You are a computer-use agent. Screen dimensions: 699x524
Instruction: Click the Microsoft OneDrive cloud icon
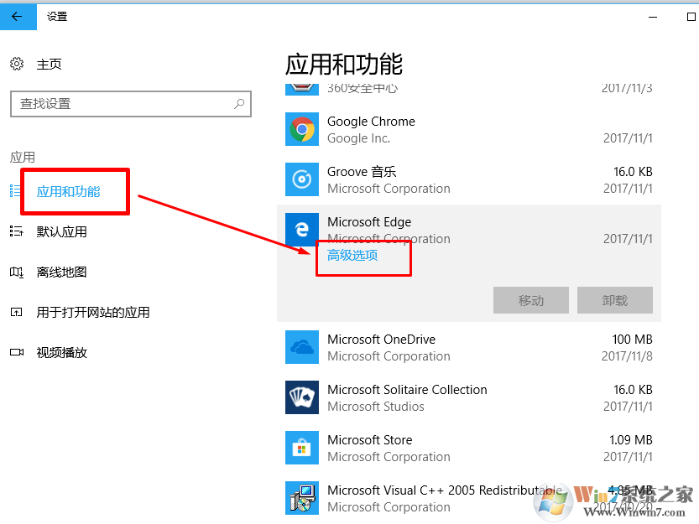click(302, 347)
